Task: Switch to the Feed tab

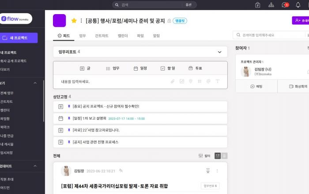Action: [x=64, y=36]
